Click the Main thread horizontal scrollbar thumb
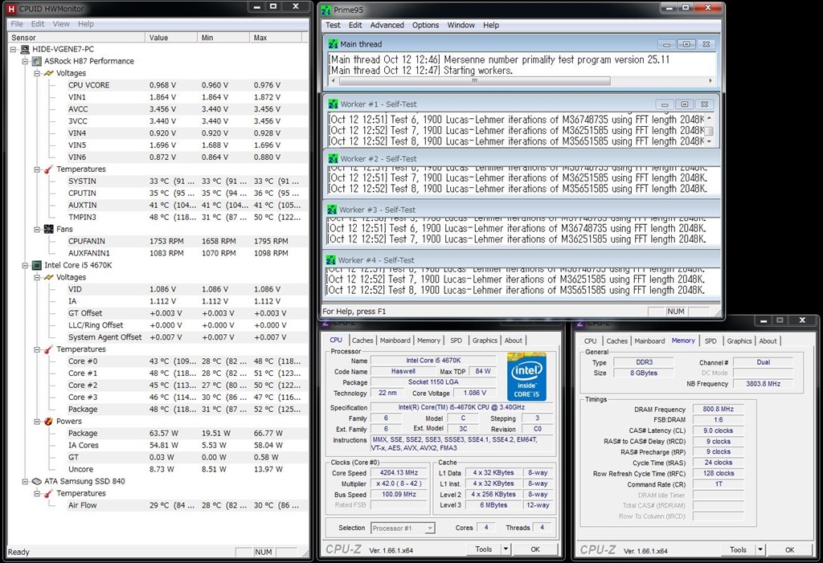 pyautogui.click(x=473, y=80)
